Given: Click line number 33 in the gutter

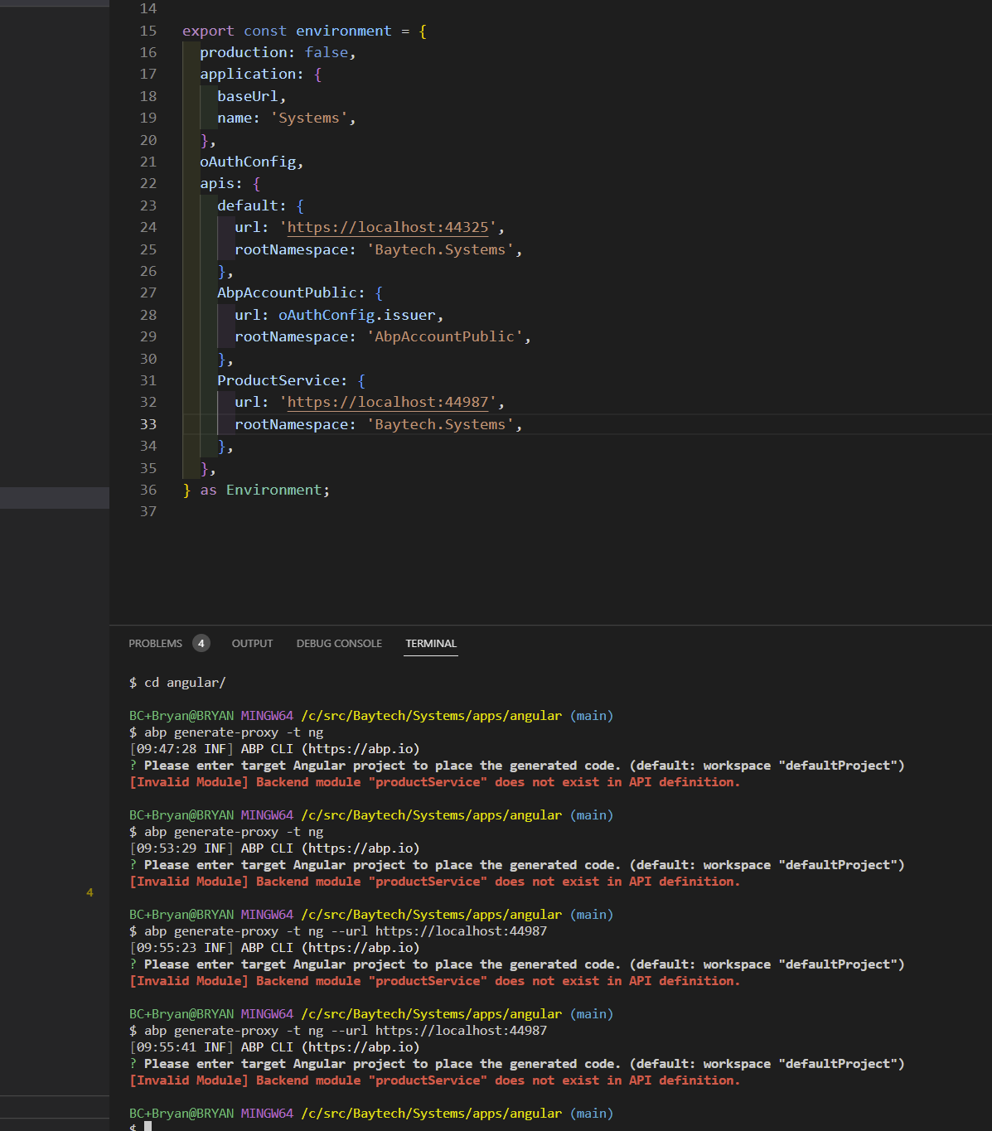Looking at the screenshot, I should 148,424.
